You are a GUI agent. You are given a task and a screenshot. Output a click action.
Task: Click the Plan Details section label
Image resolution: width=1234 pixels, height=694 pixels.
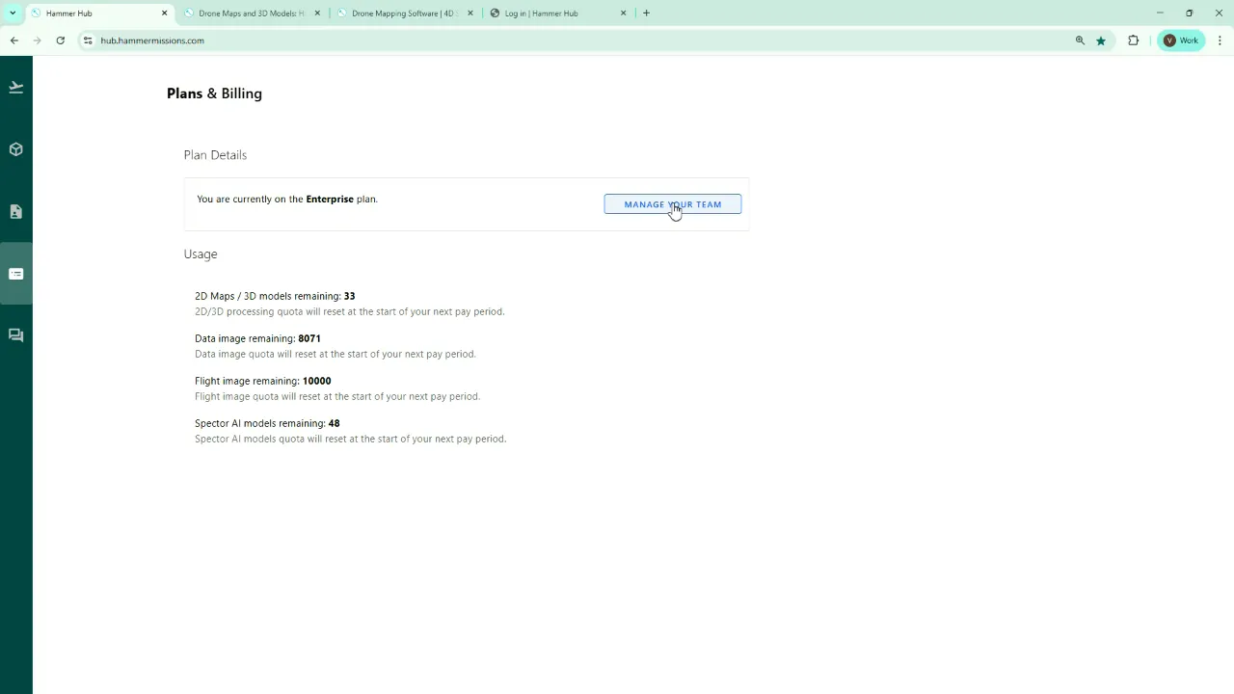point(215,155)
